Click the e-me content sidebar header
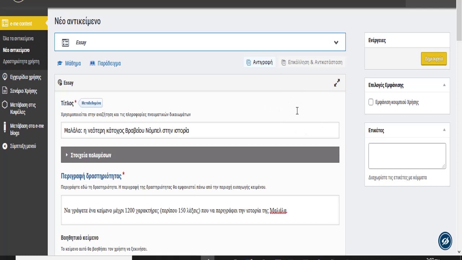 24,23
